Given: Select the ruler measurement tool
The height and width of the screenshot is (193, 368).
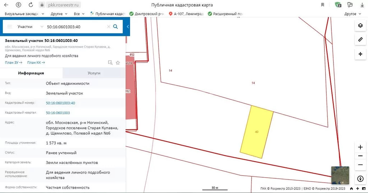Looking at the screenshot, I should pyautogui.click(x=360, y=40).
